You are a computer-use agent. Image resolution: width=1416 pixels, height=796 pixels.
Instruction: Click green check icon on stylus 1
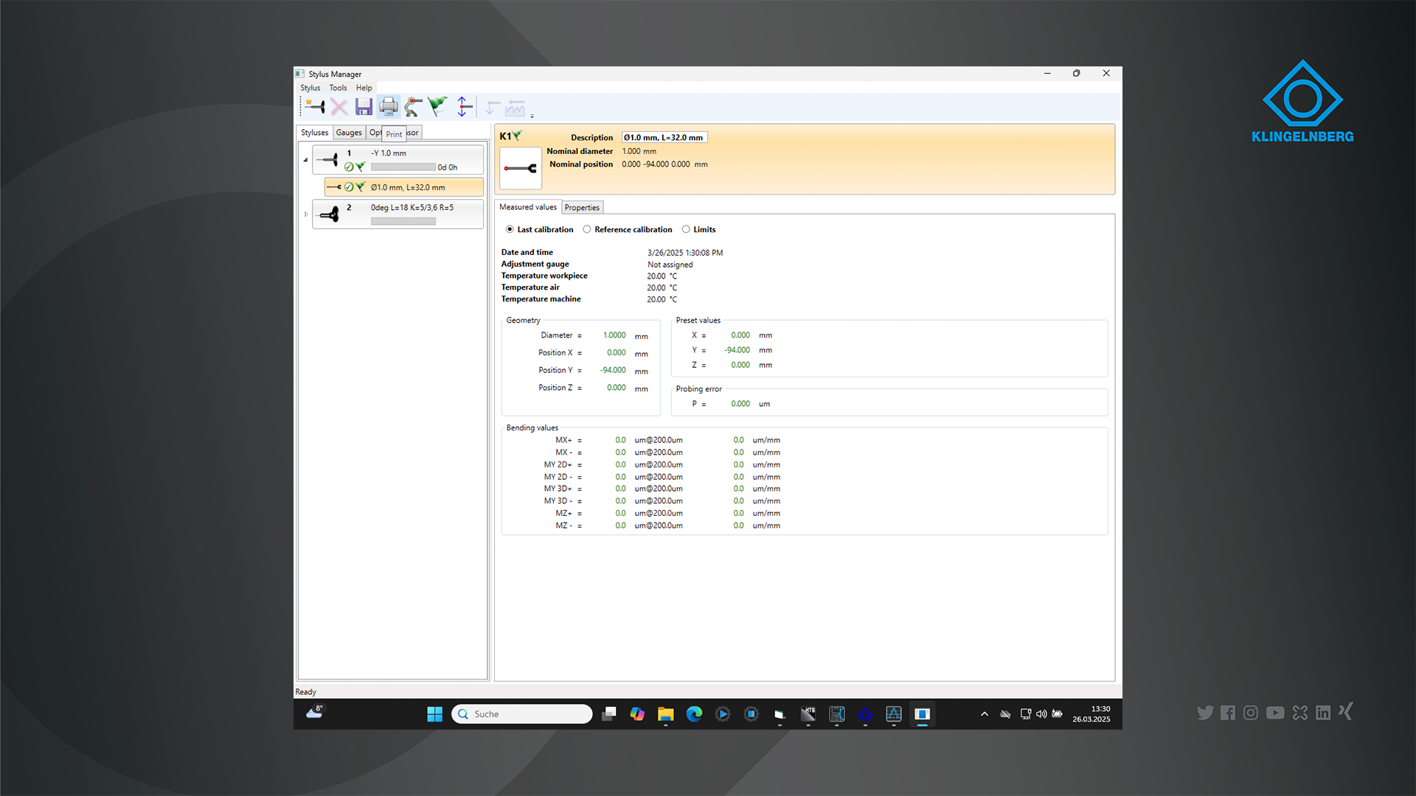point(349,167)
